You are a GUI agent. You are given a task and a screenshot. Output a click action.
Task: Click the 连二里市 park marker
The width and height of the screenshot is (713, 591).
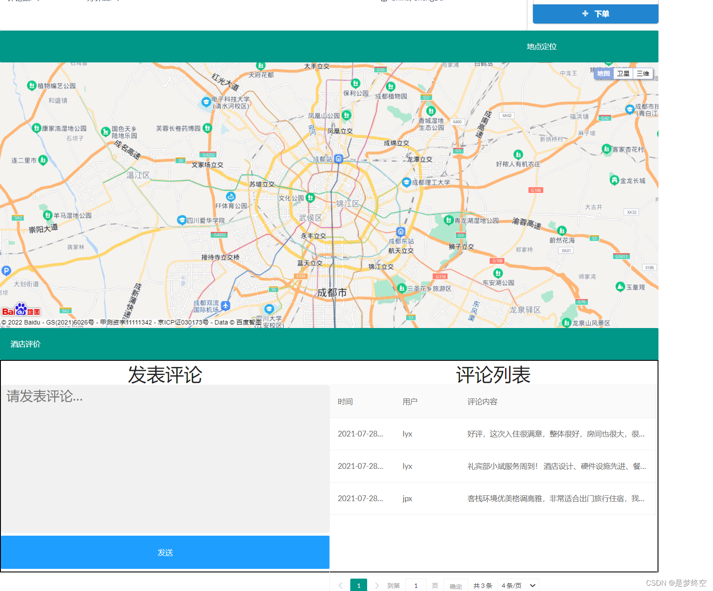coord(43,160)
